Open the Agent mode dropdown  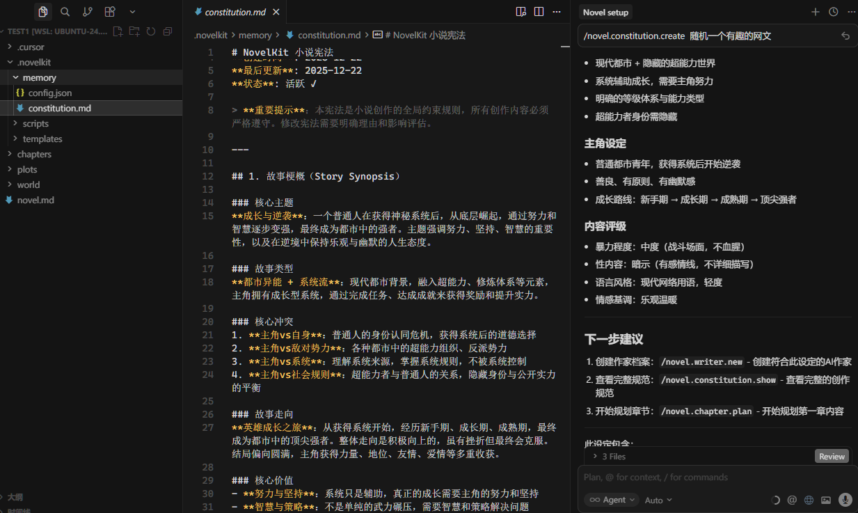pyautogui.click(x=612, y=500)
